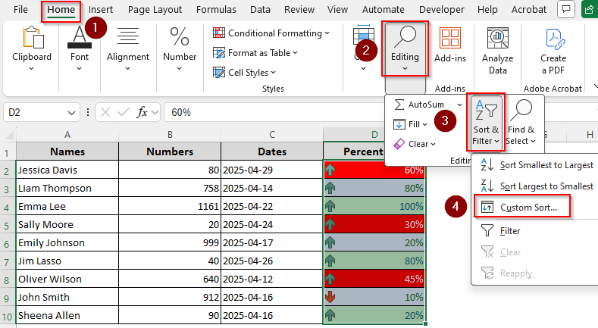
Task: Open Format as Table gallery
Action: click(255, 53)
